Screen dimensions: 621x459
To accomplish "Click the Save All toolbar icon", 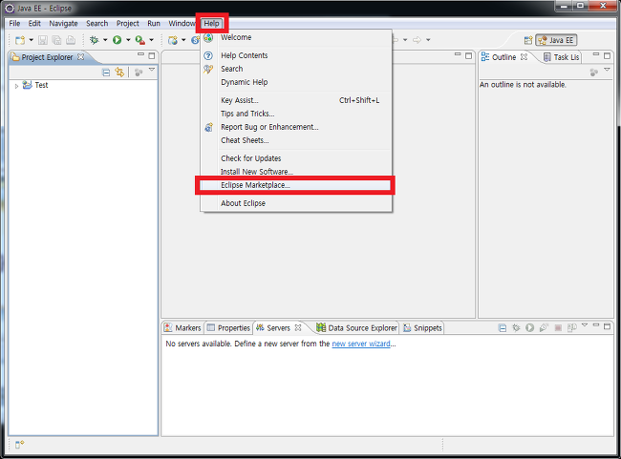I will pos(56,40).
